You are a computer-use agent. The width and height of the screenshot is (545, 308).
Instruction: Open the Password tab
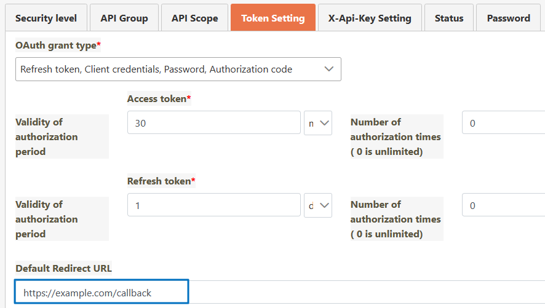tap(508, 18)
